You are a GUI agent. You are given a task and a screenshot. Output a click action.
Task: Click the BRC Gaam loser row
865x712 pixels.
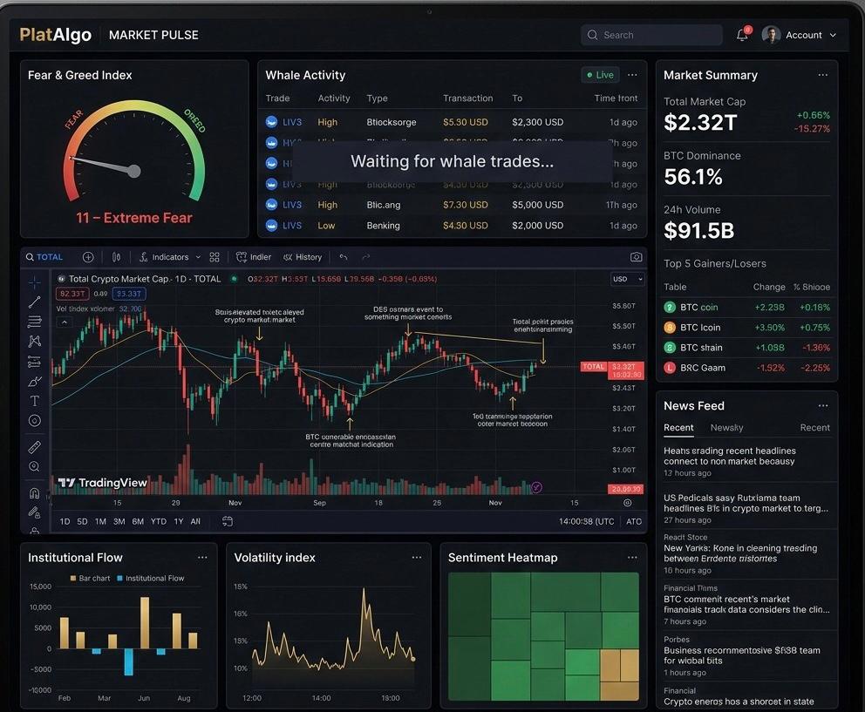747,368
